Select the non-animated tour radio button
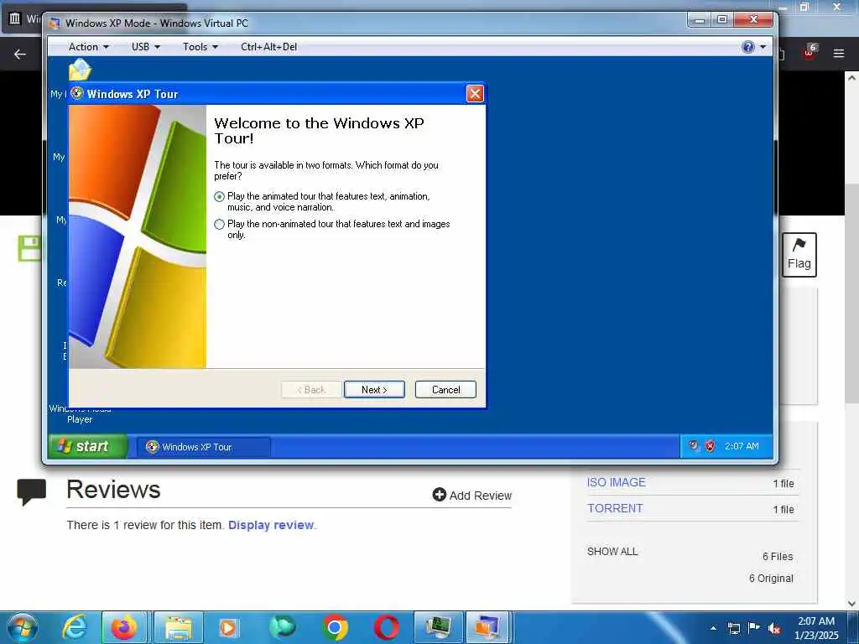This screenshot has height=644, width=859. [219, 224]
